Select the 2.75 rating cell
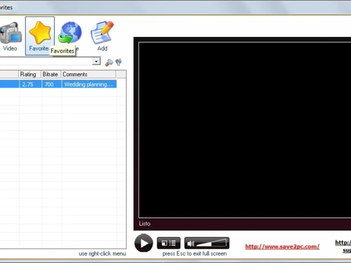 tap(30, 84)
